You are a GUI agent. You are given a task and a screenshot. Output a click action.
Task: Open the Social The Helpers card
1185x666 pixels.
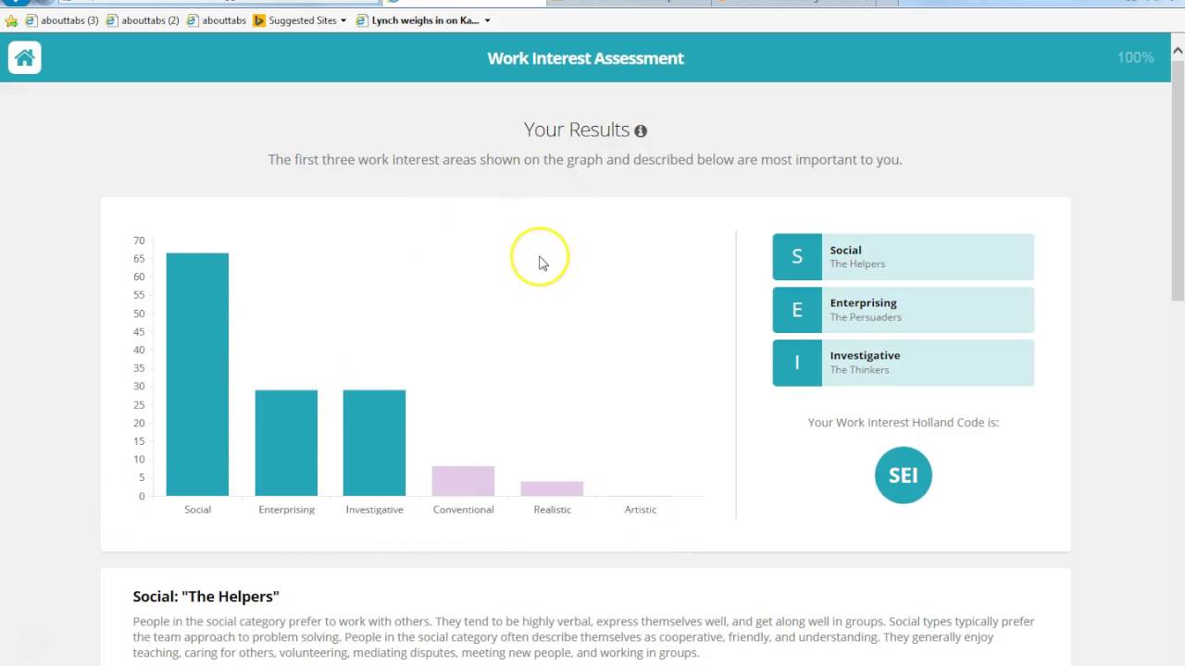click(904, 257)
